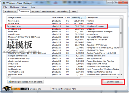Select the taskmgr.exe process
129x93 pixels.
[63, 66]
